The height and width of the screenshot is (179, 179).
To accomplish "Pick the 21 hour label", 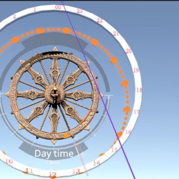I will click(116, 34).
